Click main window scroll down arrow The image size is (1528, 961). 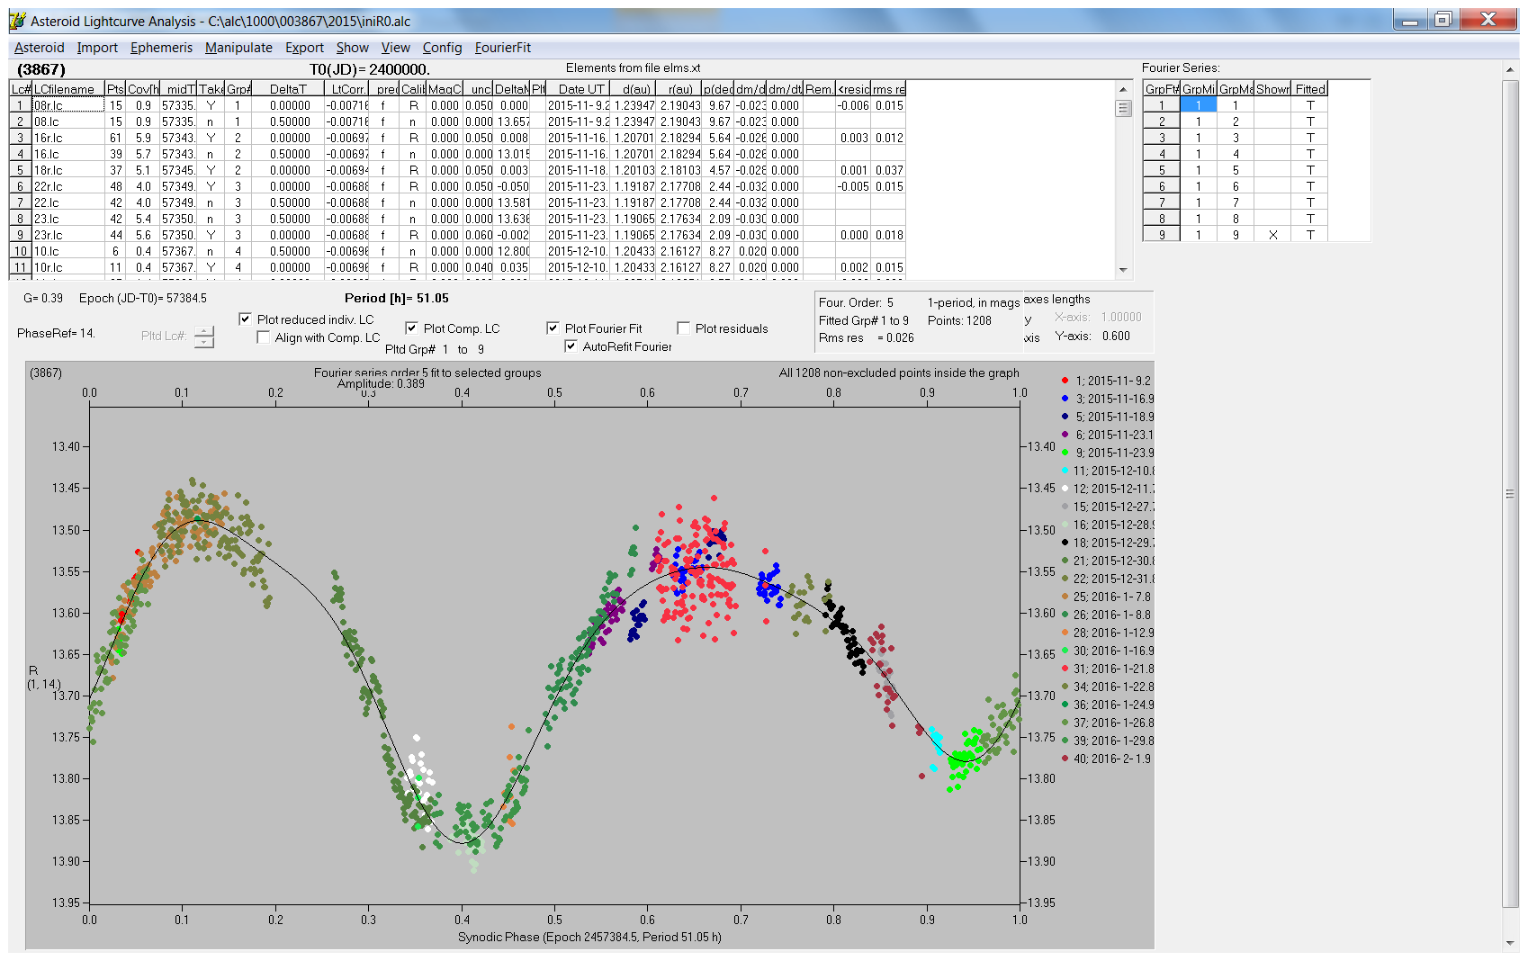click(x=1509, y=943)
